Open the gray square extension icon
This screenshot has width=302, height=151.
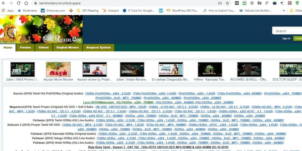pos(267,3)
